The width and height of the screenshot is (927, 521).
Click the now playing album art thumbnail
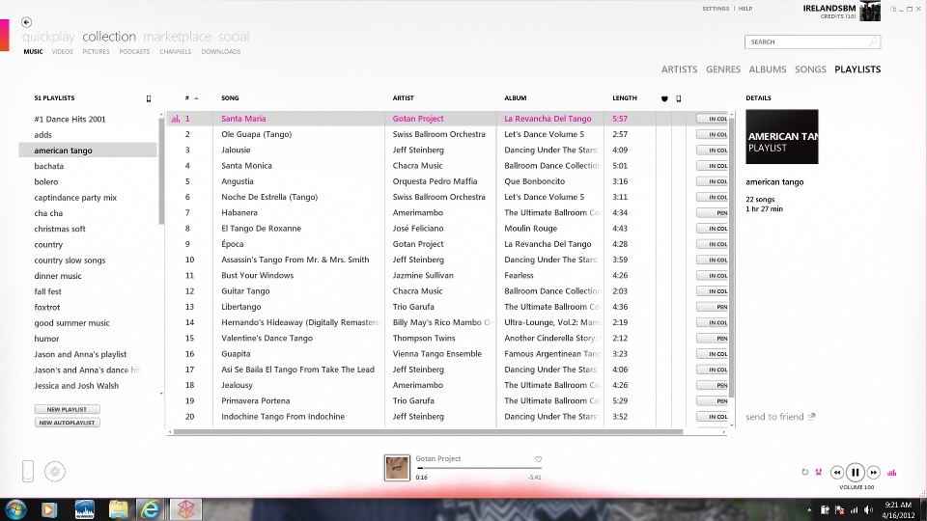pyautogui.click(x=397, y=468)
